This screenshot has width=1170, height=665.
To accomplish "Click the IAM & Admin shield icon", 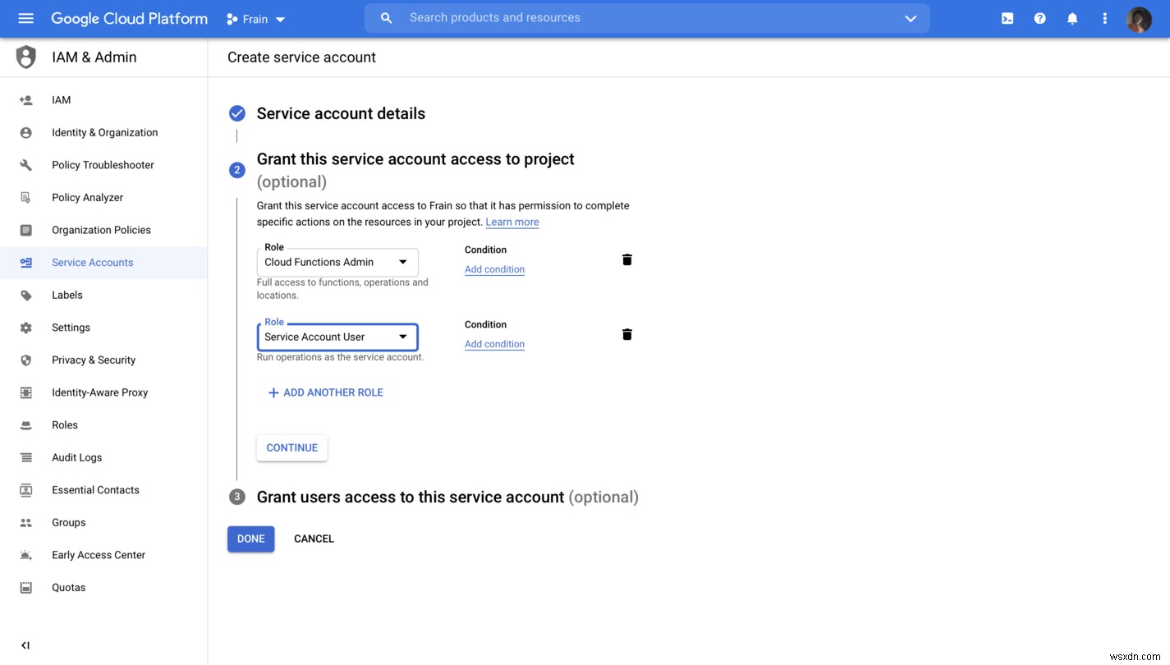I will [25, 57].
